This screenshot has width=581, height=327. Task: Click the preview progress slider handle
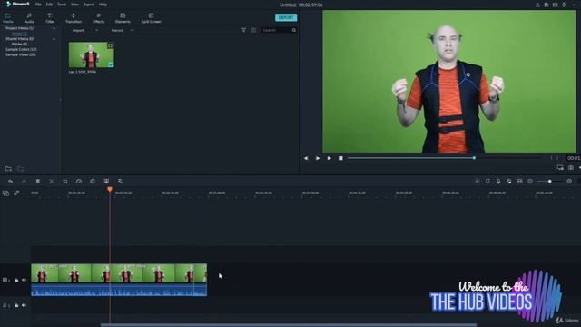(x=474, y=158)
